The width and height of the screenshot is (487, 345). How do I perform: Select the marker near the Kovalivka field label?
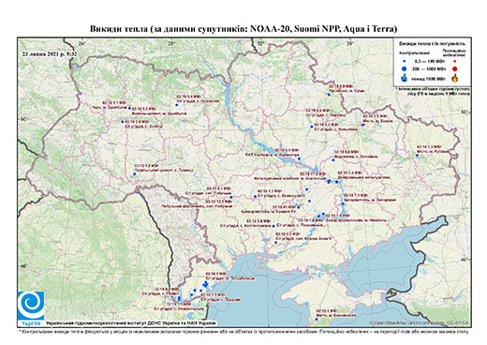312,127
